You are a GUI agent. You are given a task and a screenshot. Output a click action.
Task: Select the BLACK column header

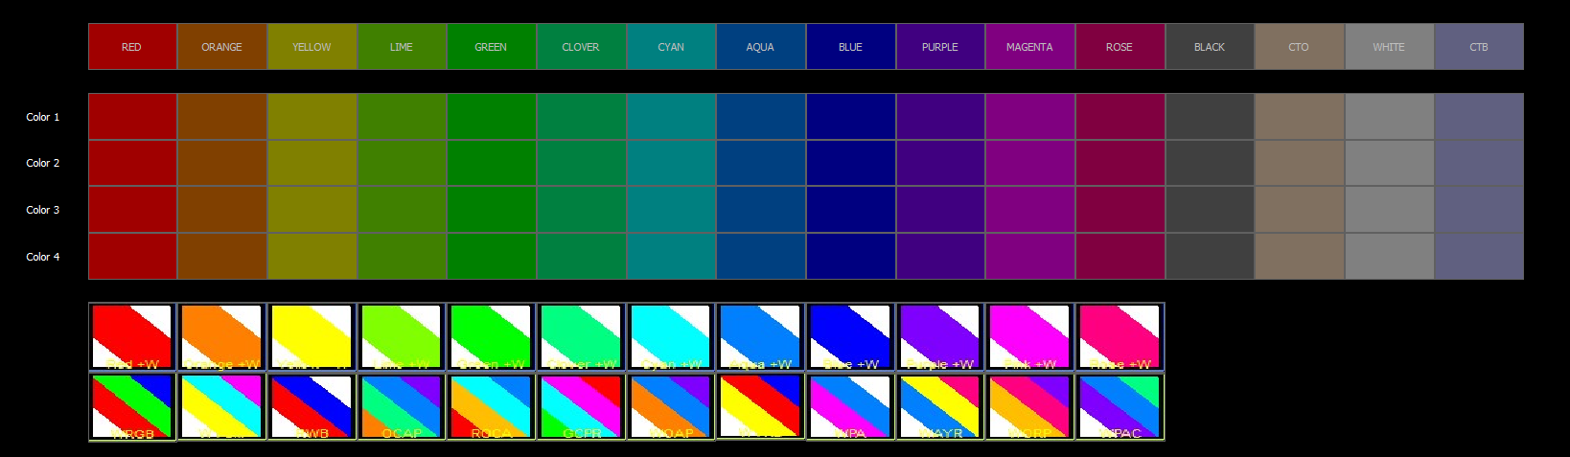(1210, 47)
